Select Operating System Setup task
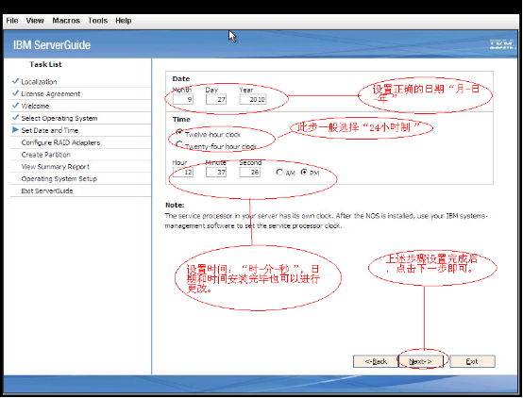523x398 pixels. pos(59,179)
